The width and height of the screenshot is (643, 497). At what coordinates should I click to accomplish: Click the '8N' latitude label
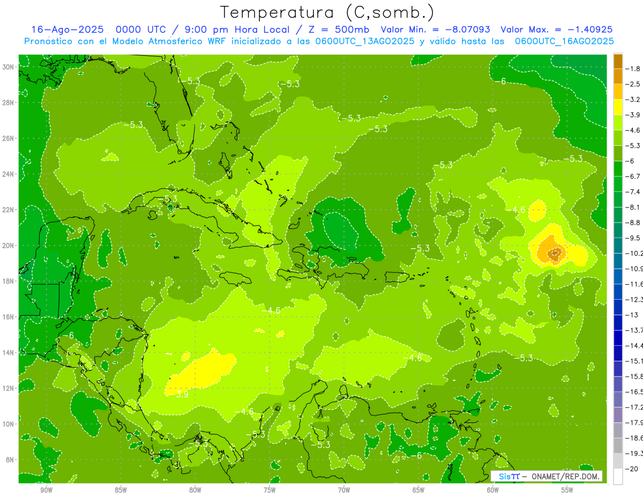10,459
